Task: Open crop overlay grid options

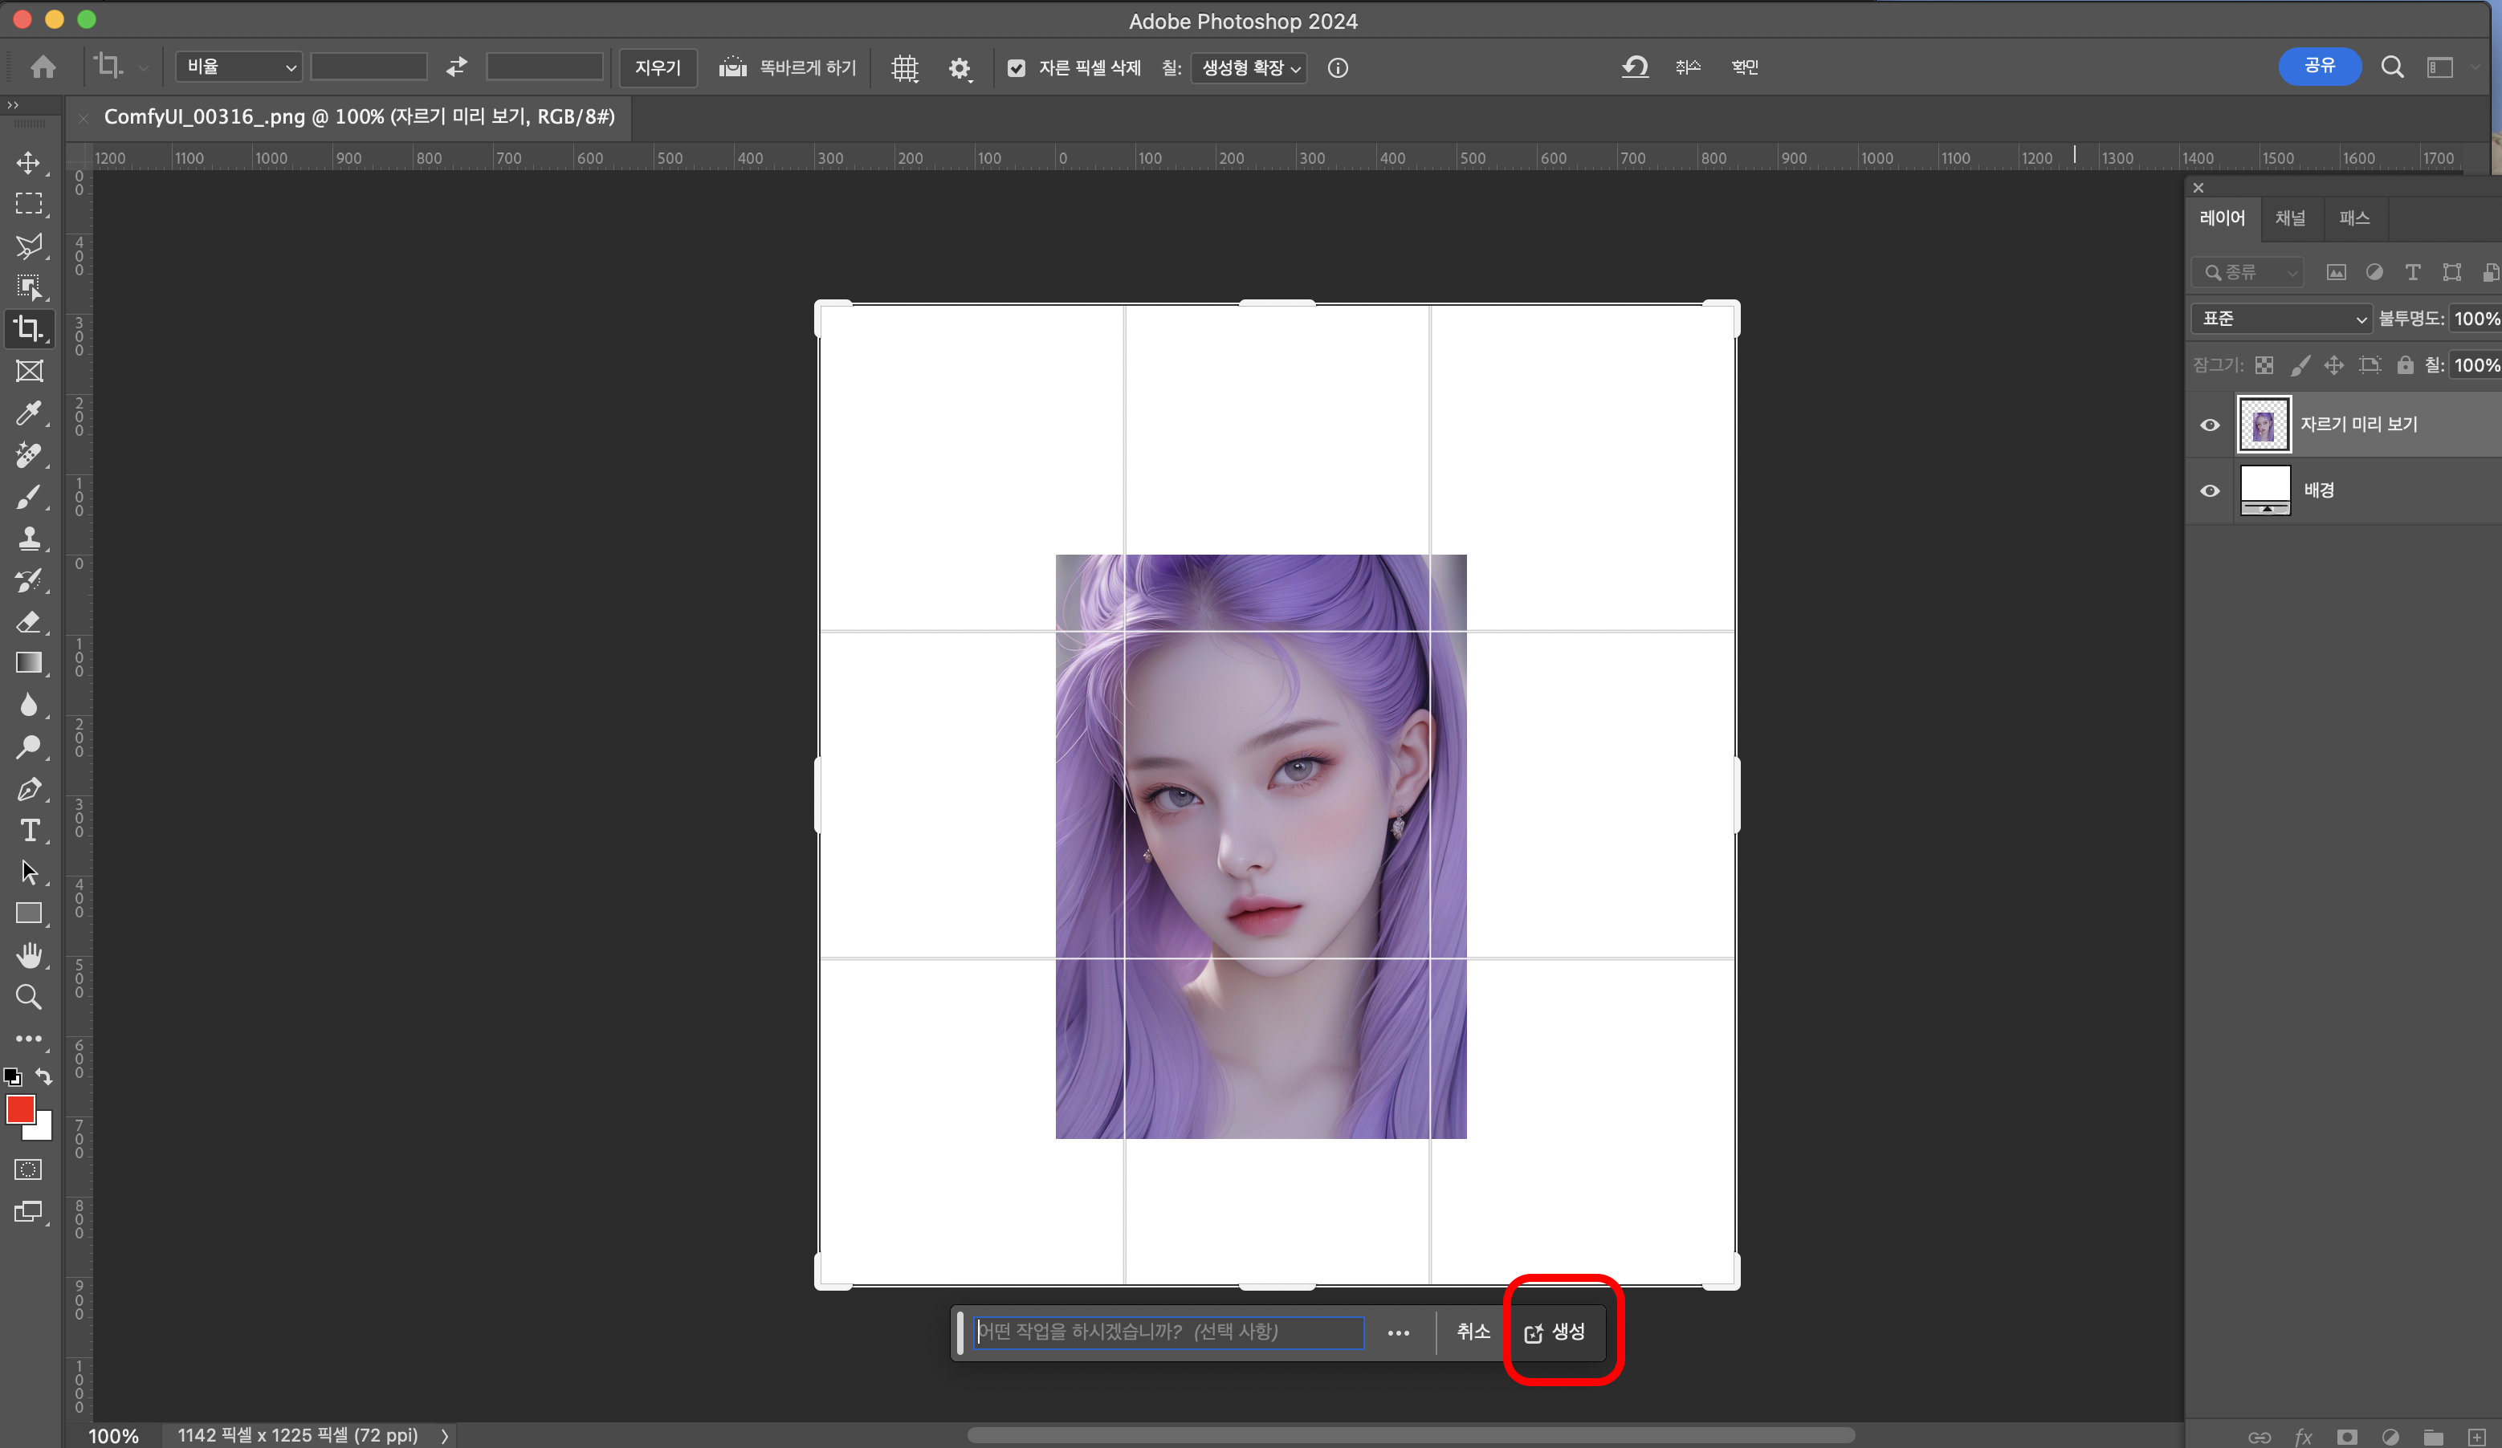Action: coord(904,67)
